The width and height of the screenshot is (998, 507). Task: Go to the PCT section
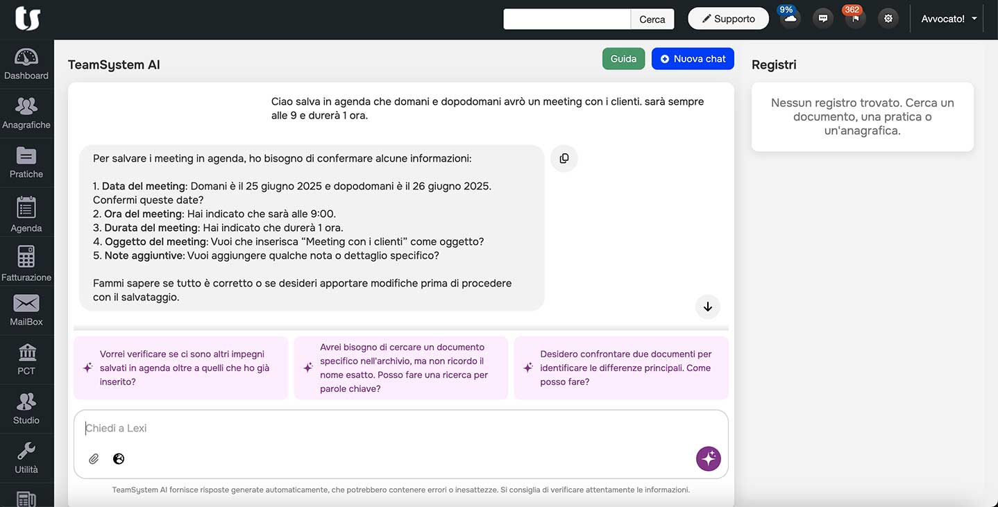click(x=26, y=360)
